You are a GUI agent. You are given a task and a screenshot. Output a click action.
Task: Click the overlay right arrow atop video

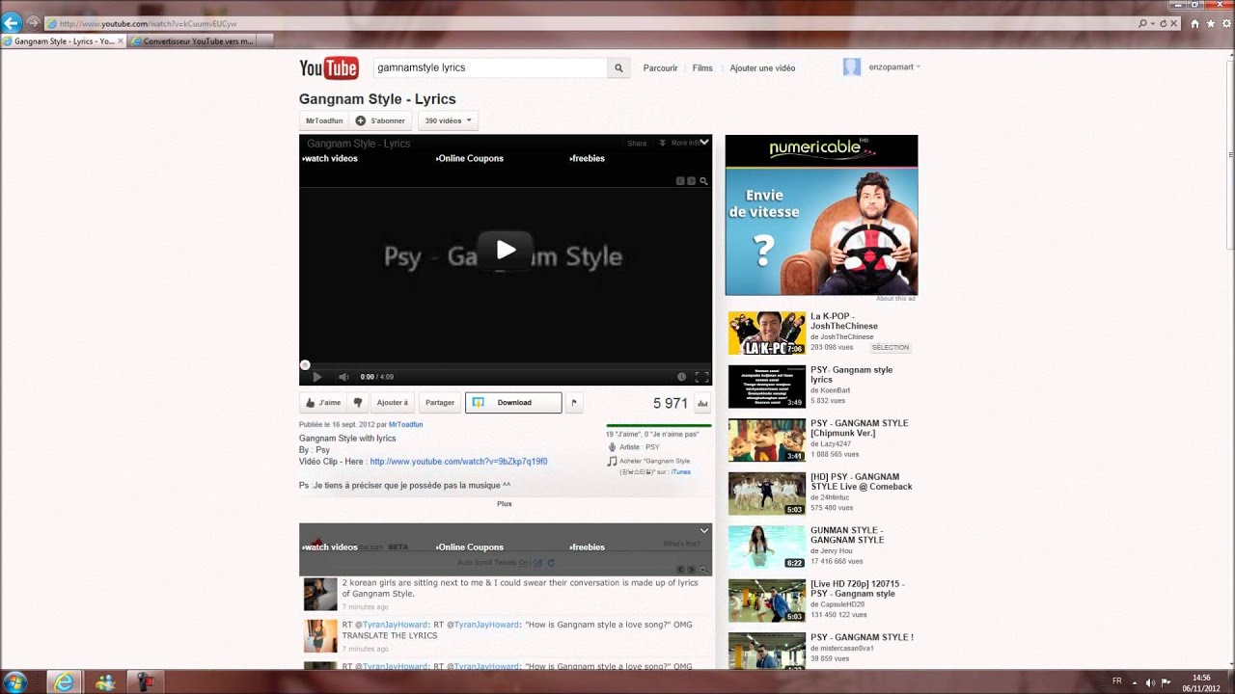pos(692,180)
